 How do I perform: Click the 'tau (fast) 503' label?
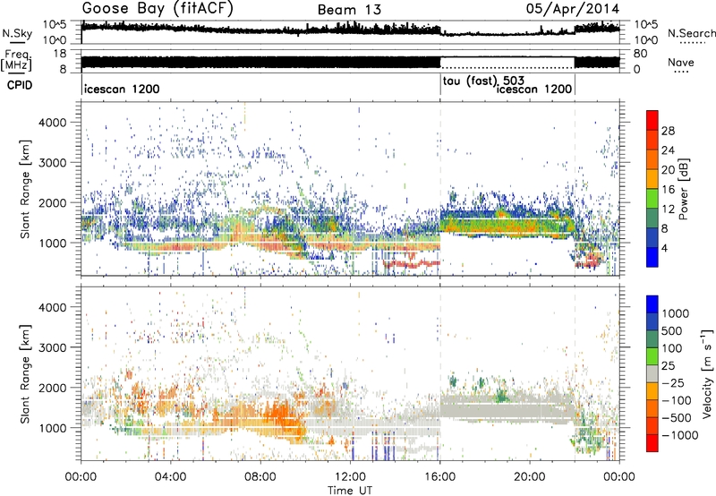click(x=483, y=81)
